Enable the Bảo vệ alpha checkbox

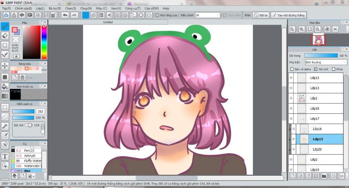pyautogui.click(x=292, y=69)
